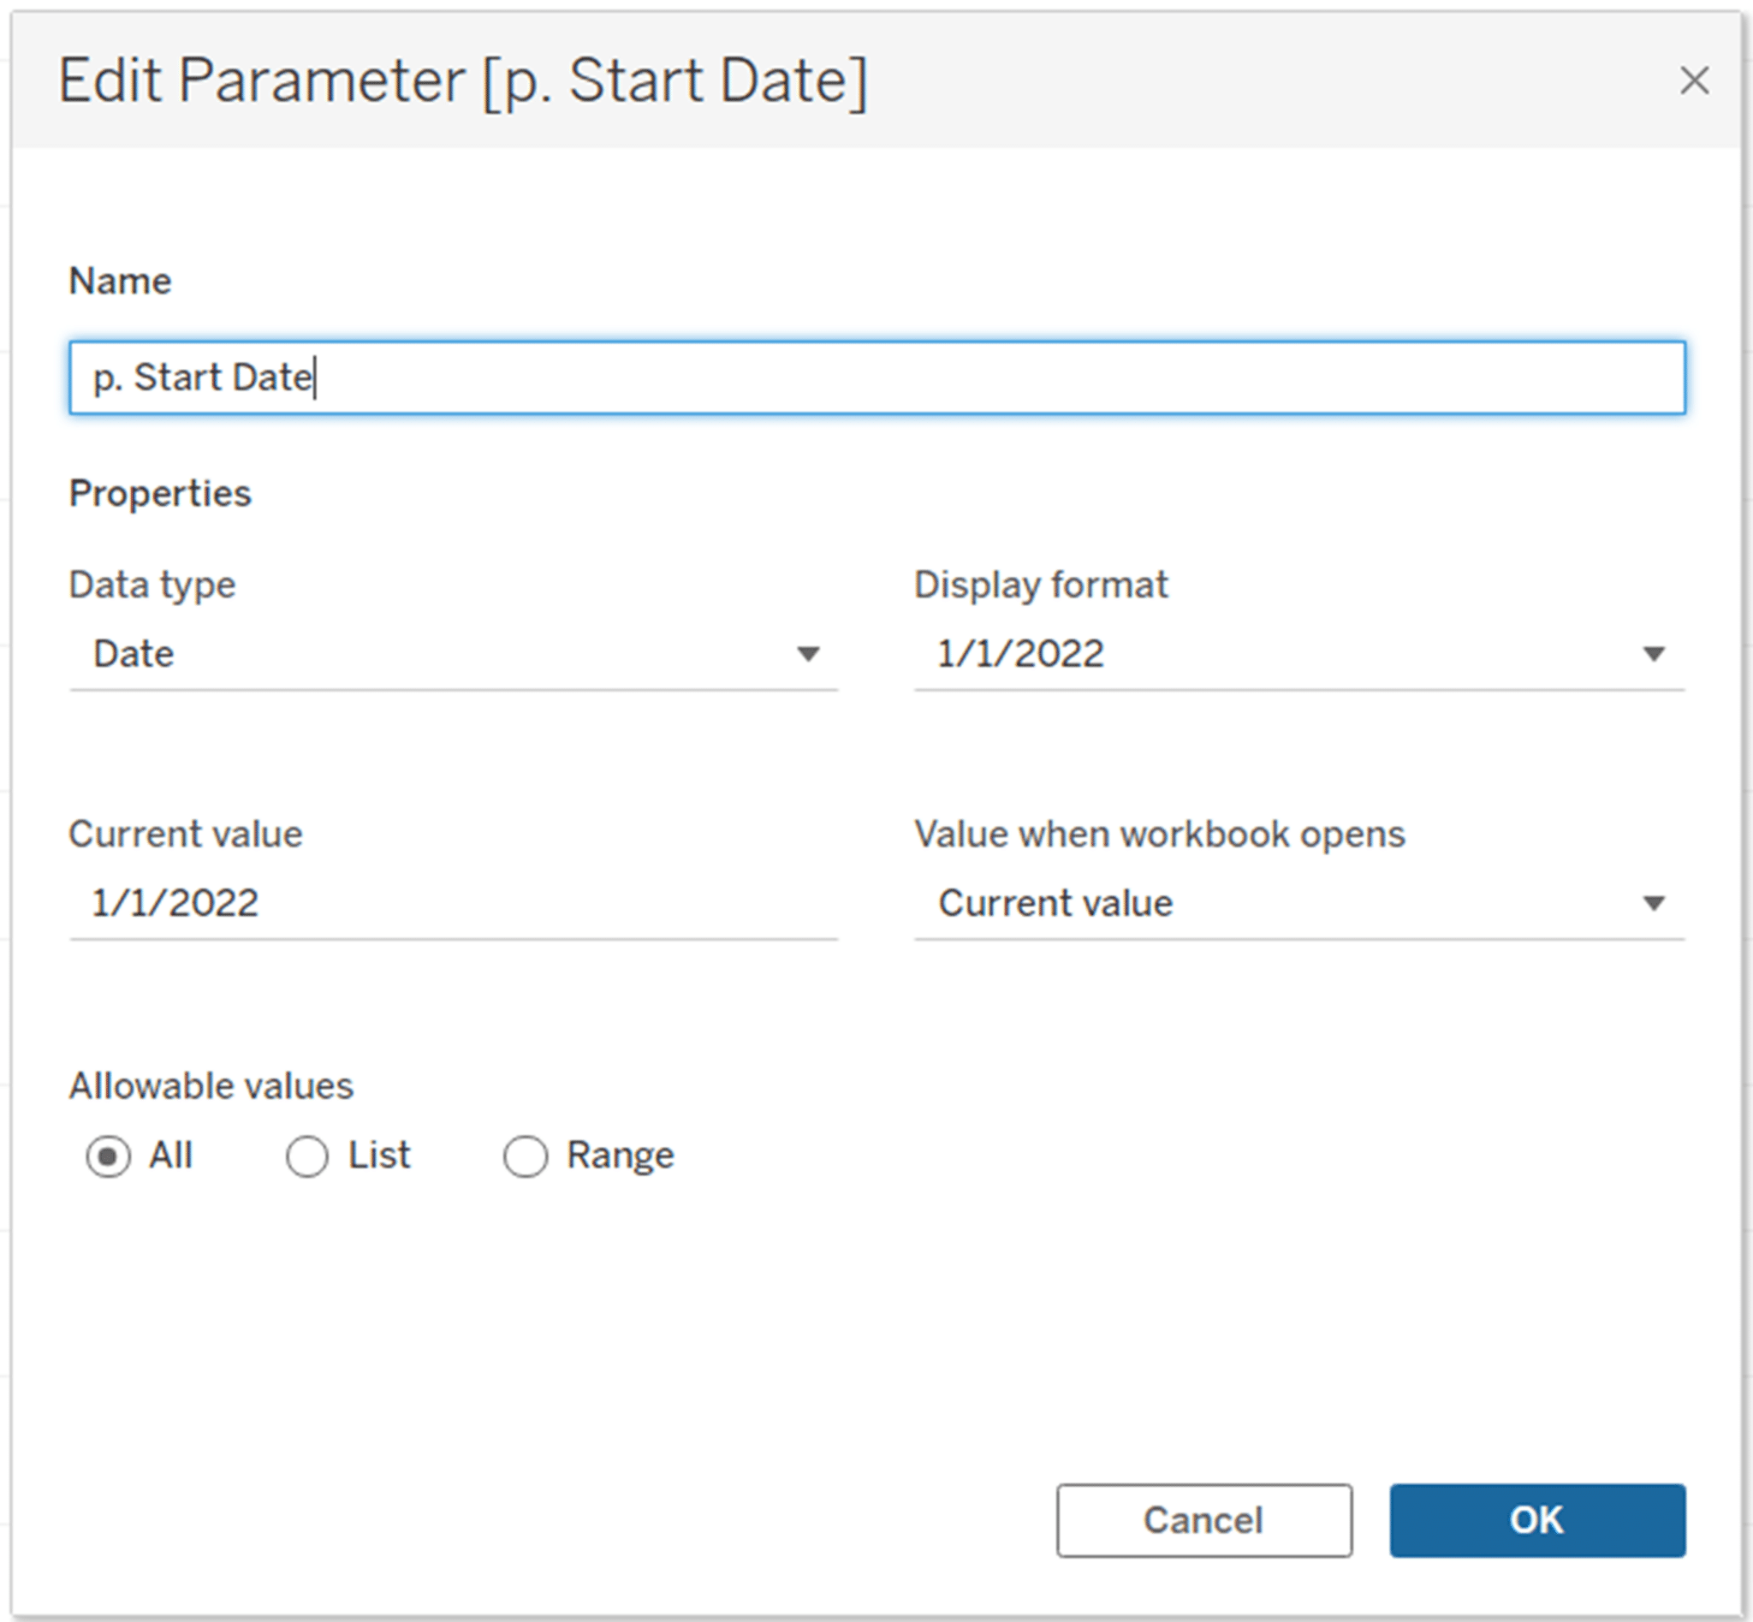Click the Properties section heading

tap(160, 492)
